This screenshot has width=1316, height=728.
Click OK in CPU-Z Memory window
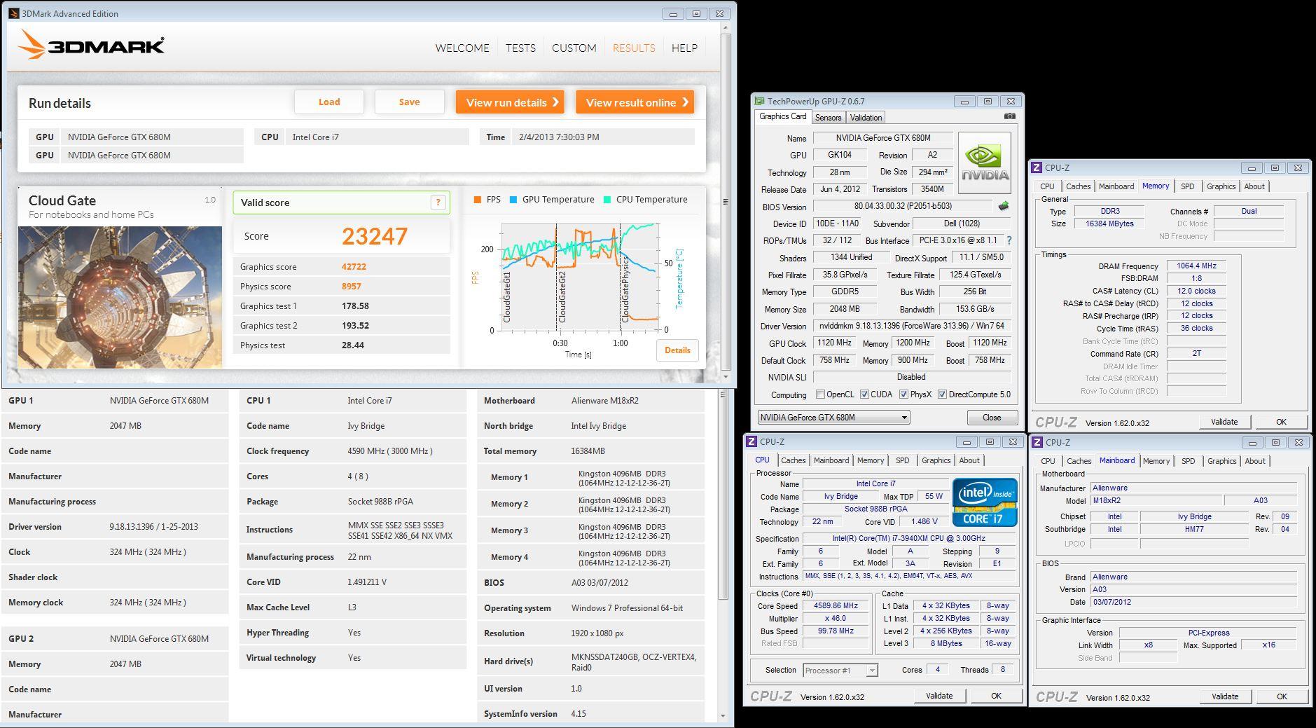[1281, 422]
